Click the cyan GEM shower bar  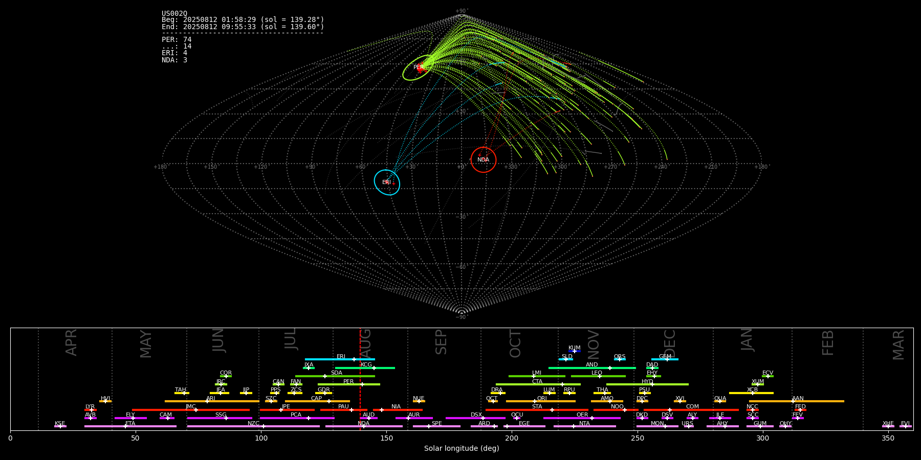(x=665, y=359)
